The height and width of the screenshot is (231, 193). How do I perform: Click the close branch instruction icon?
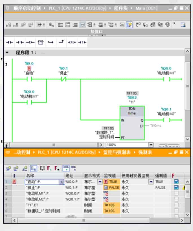[61, 42]
